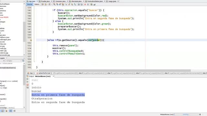Toggle third Navigator filter icon at bottom
The image size is (207, 116).
11,111
